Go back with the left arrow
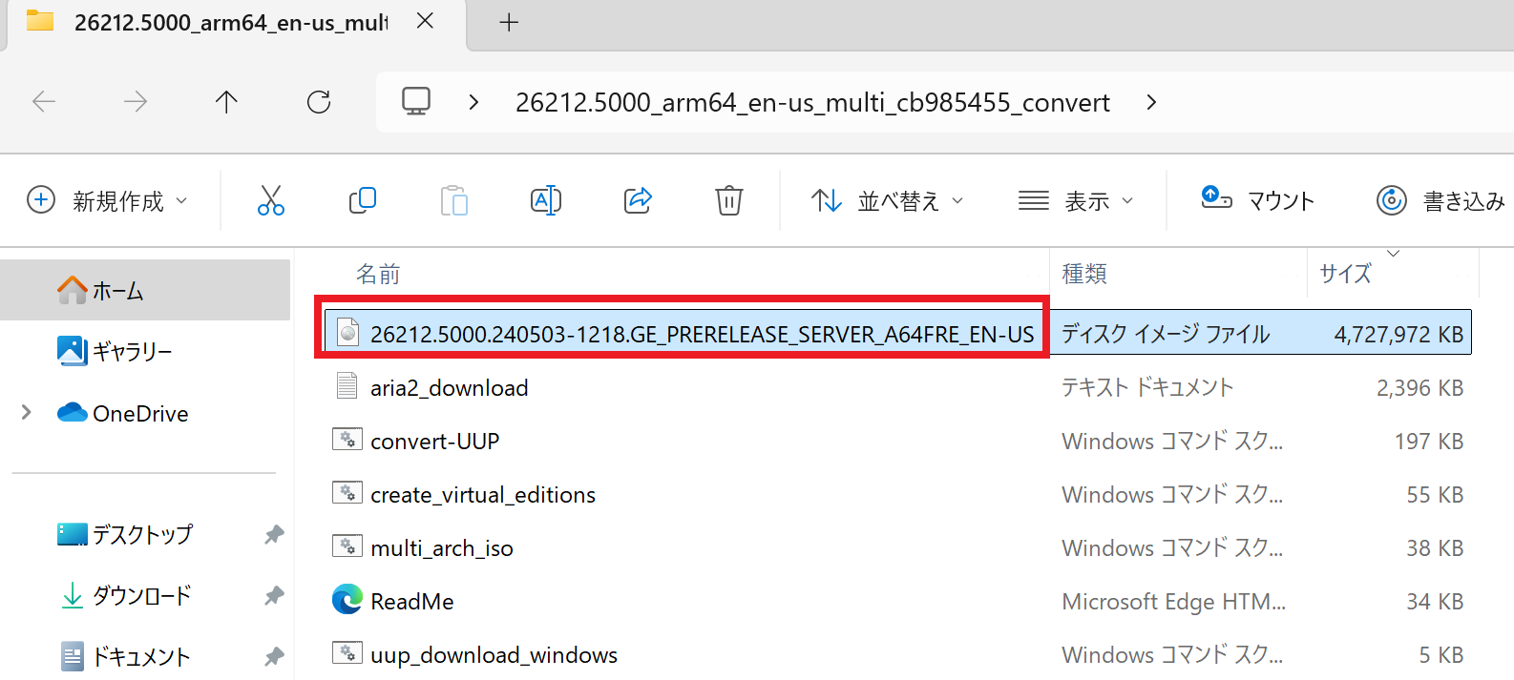The width and height of the screenshot is (1514, 680). coord(44,101)
